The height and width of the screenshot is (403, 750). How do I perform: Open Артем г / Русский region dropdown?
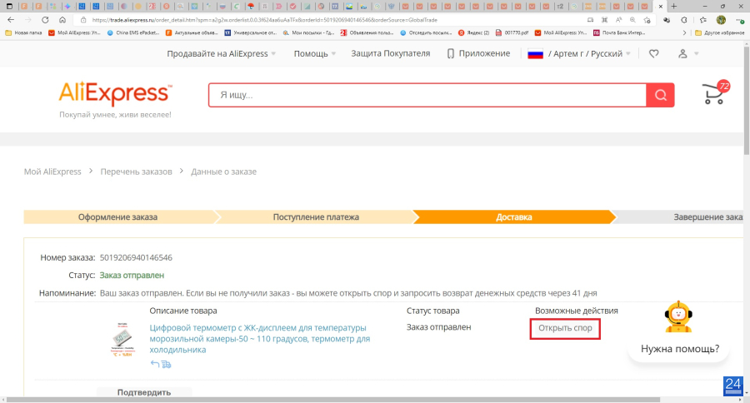tap(589, 53)
